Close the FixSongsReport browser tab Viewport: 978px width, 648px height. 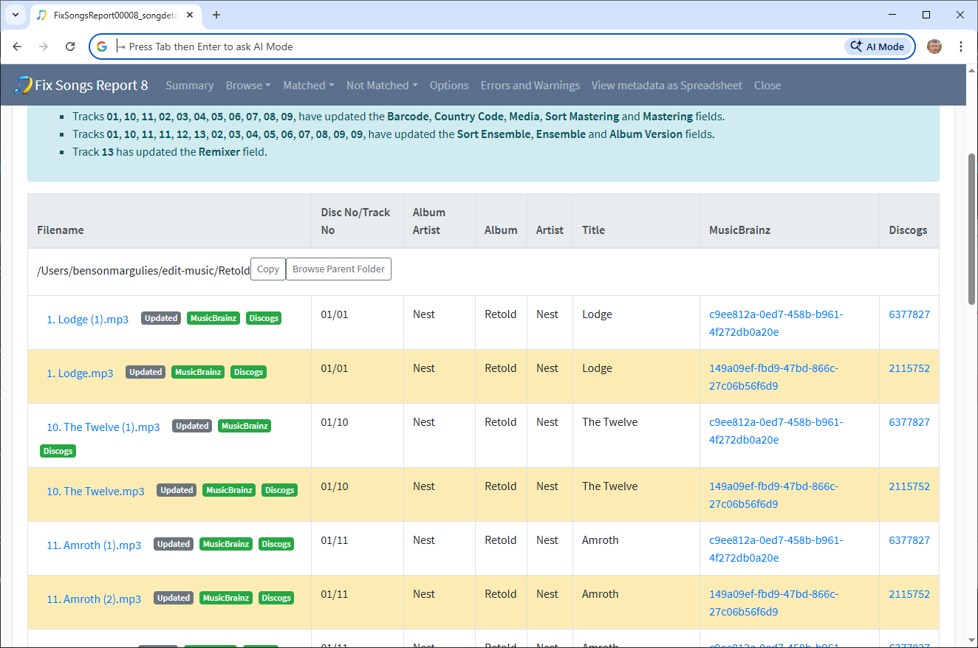[189, 15]
